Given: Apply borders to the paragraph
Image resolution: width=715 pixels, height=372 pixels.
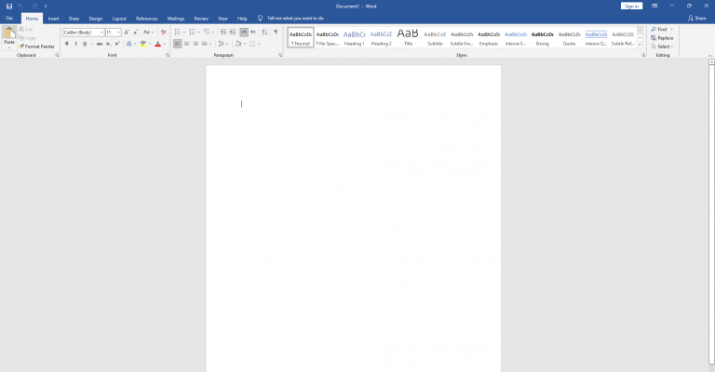Looking at the screenshot, I should pos(252,44).
